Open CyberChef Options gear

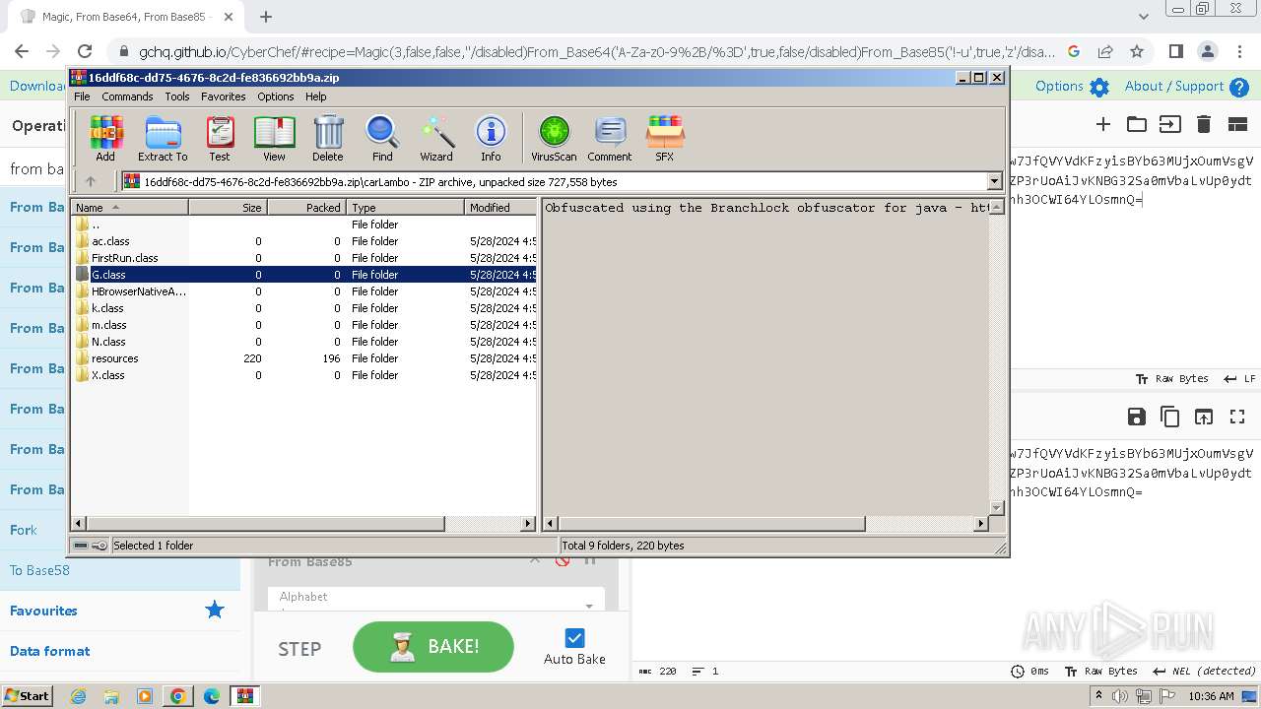coord(1099,87)
